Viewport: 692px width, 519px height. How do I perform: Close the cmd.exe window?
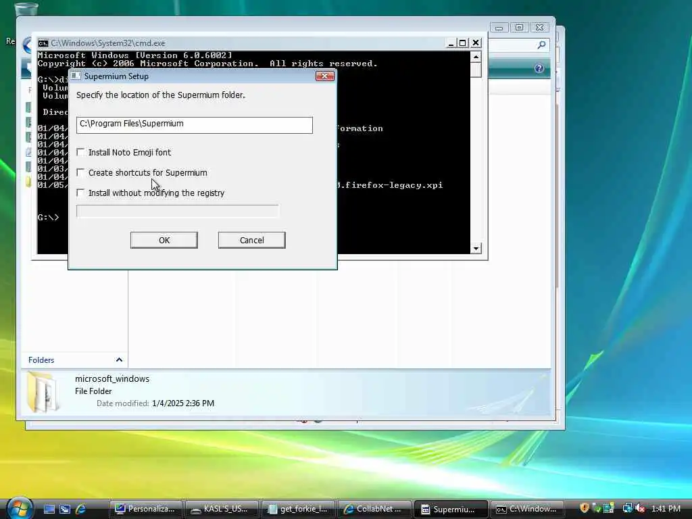pyautogui.click(x=476, y=43)
